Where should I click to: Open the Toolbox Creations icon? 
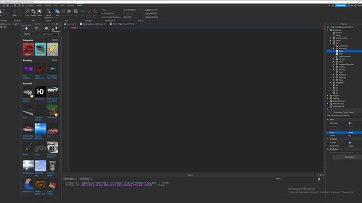(x=57, y=28)
